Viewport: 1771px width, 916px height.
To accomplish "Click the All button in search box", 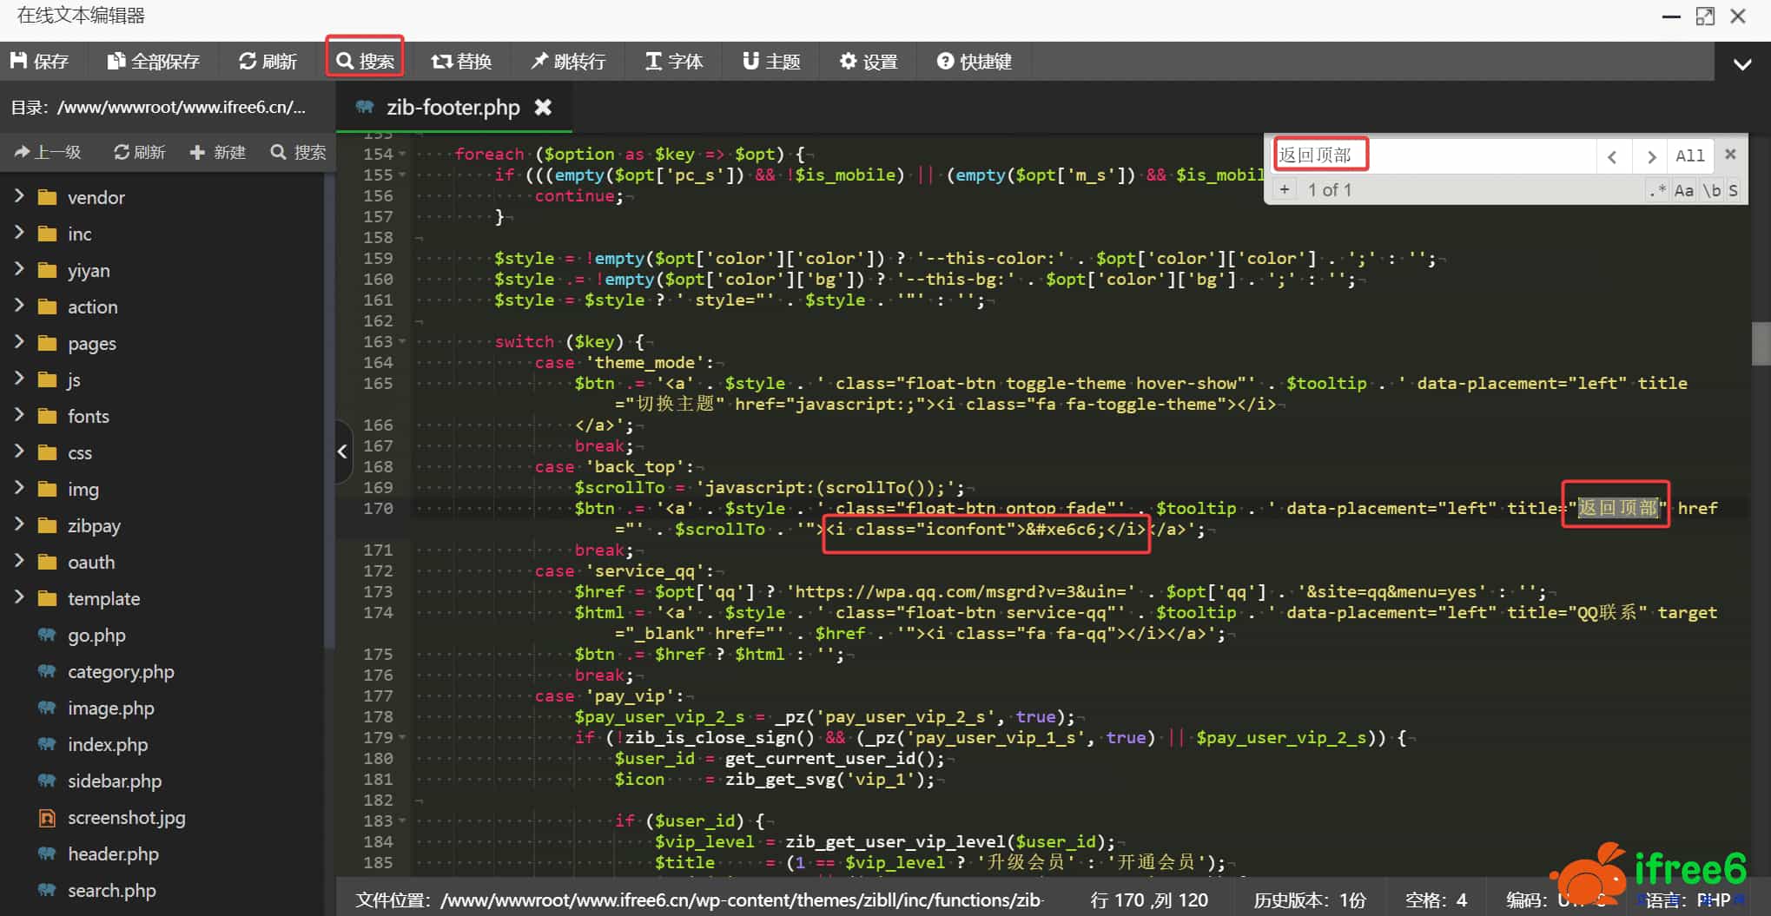I will click(x=1689, y=156).
